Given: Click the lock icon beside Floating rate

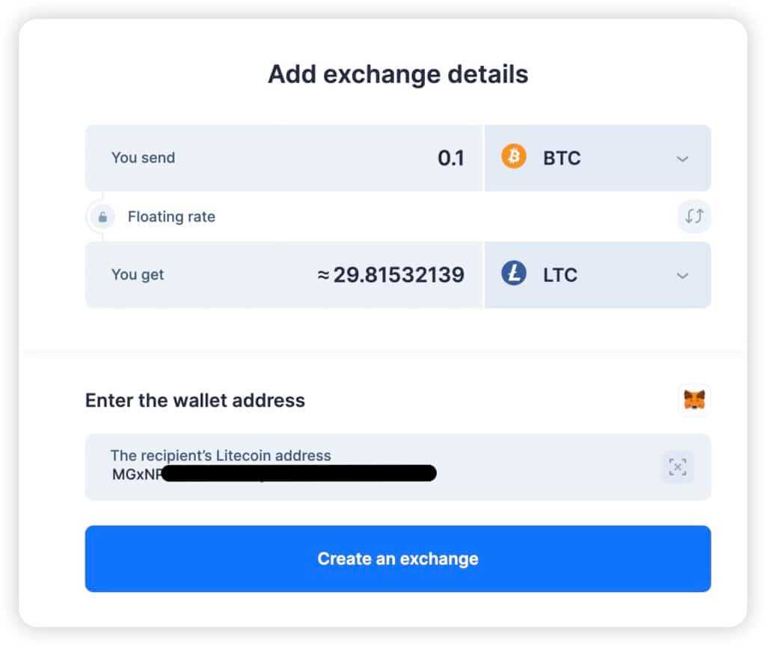Looking at the screenshot, I should [102, 216].
